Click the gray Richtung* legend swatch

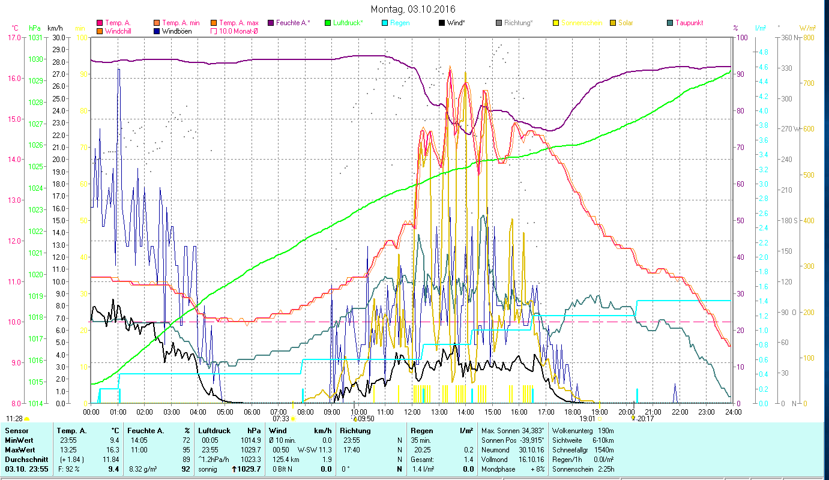498,23
